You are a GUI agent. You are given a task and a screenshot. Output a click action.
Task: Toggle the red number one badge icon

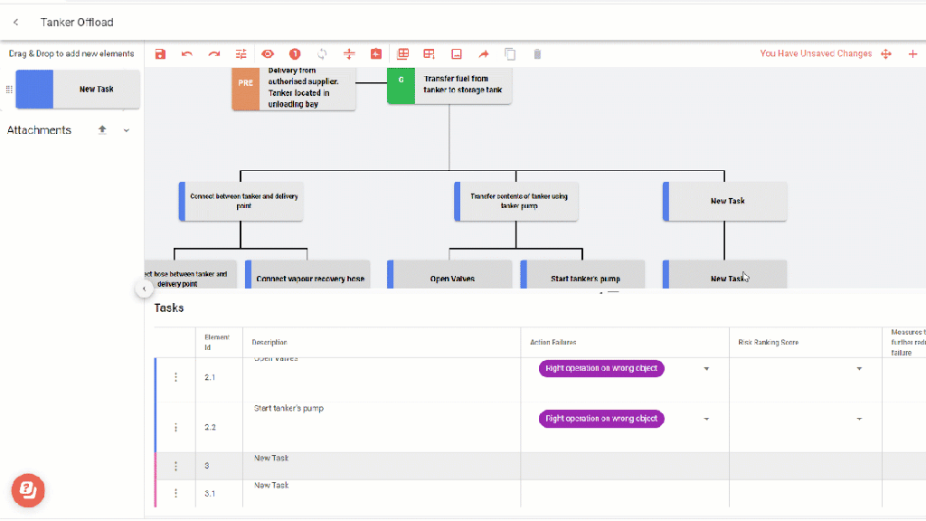[x=295, y=54]
